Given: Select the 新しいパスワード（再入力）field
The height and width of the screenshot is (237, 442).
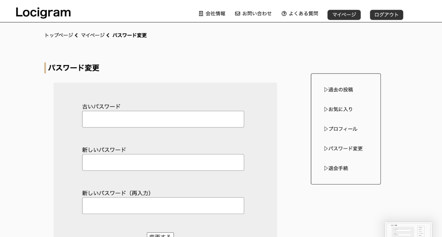Looking at the screenshot, I should pos(163,206).
